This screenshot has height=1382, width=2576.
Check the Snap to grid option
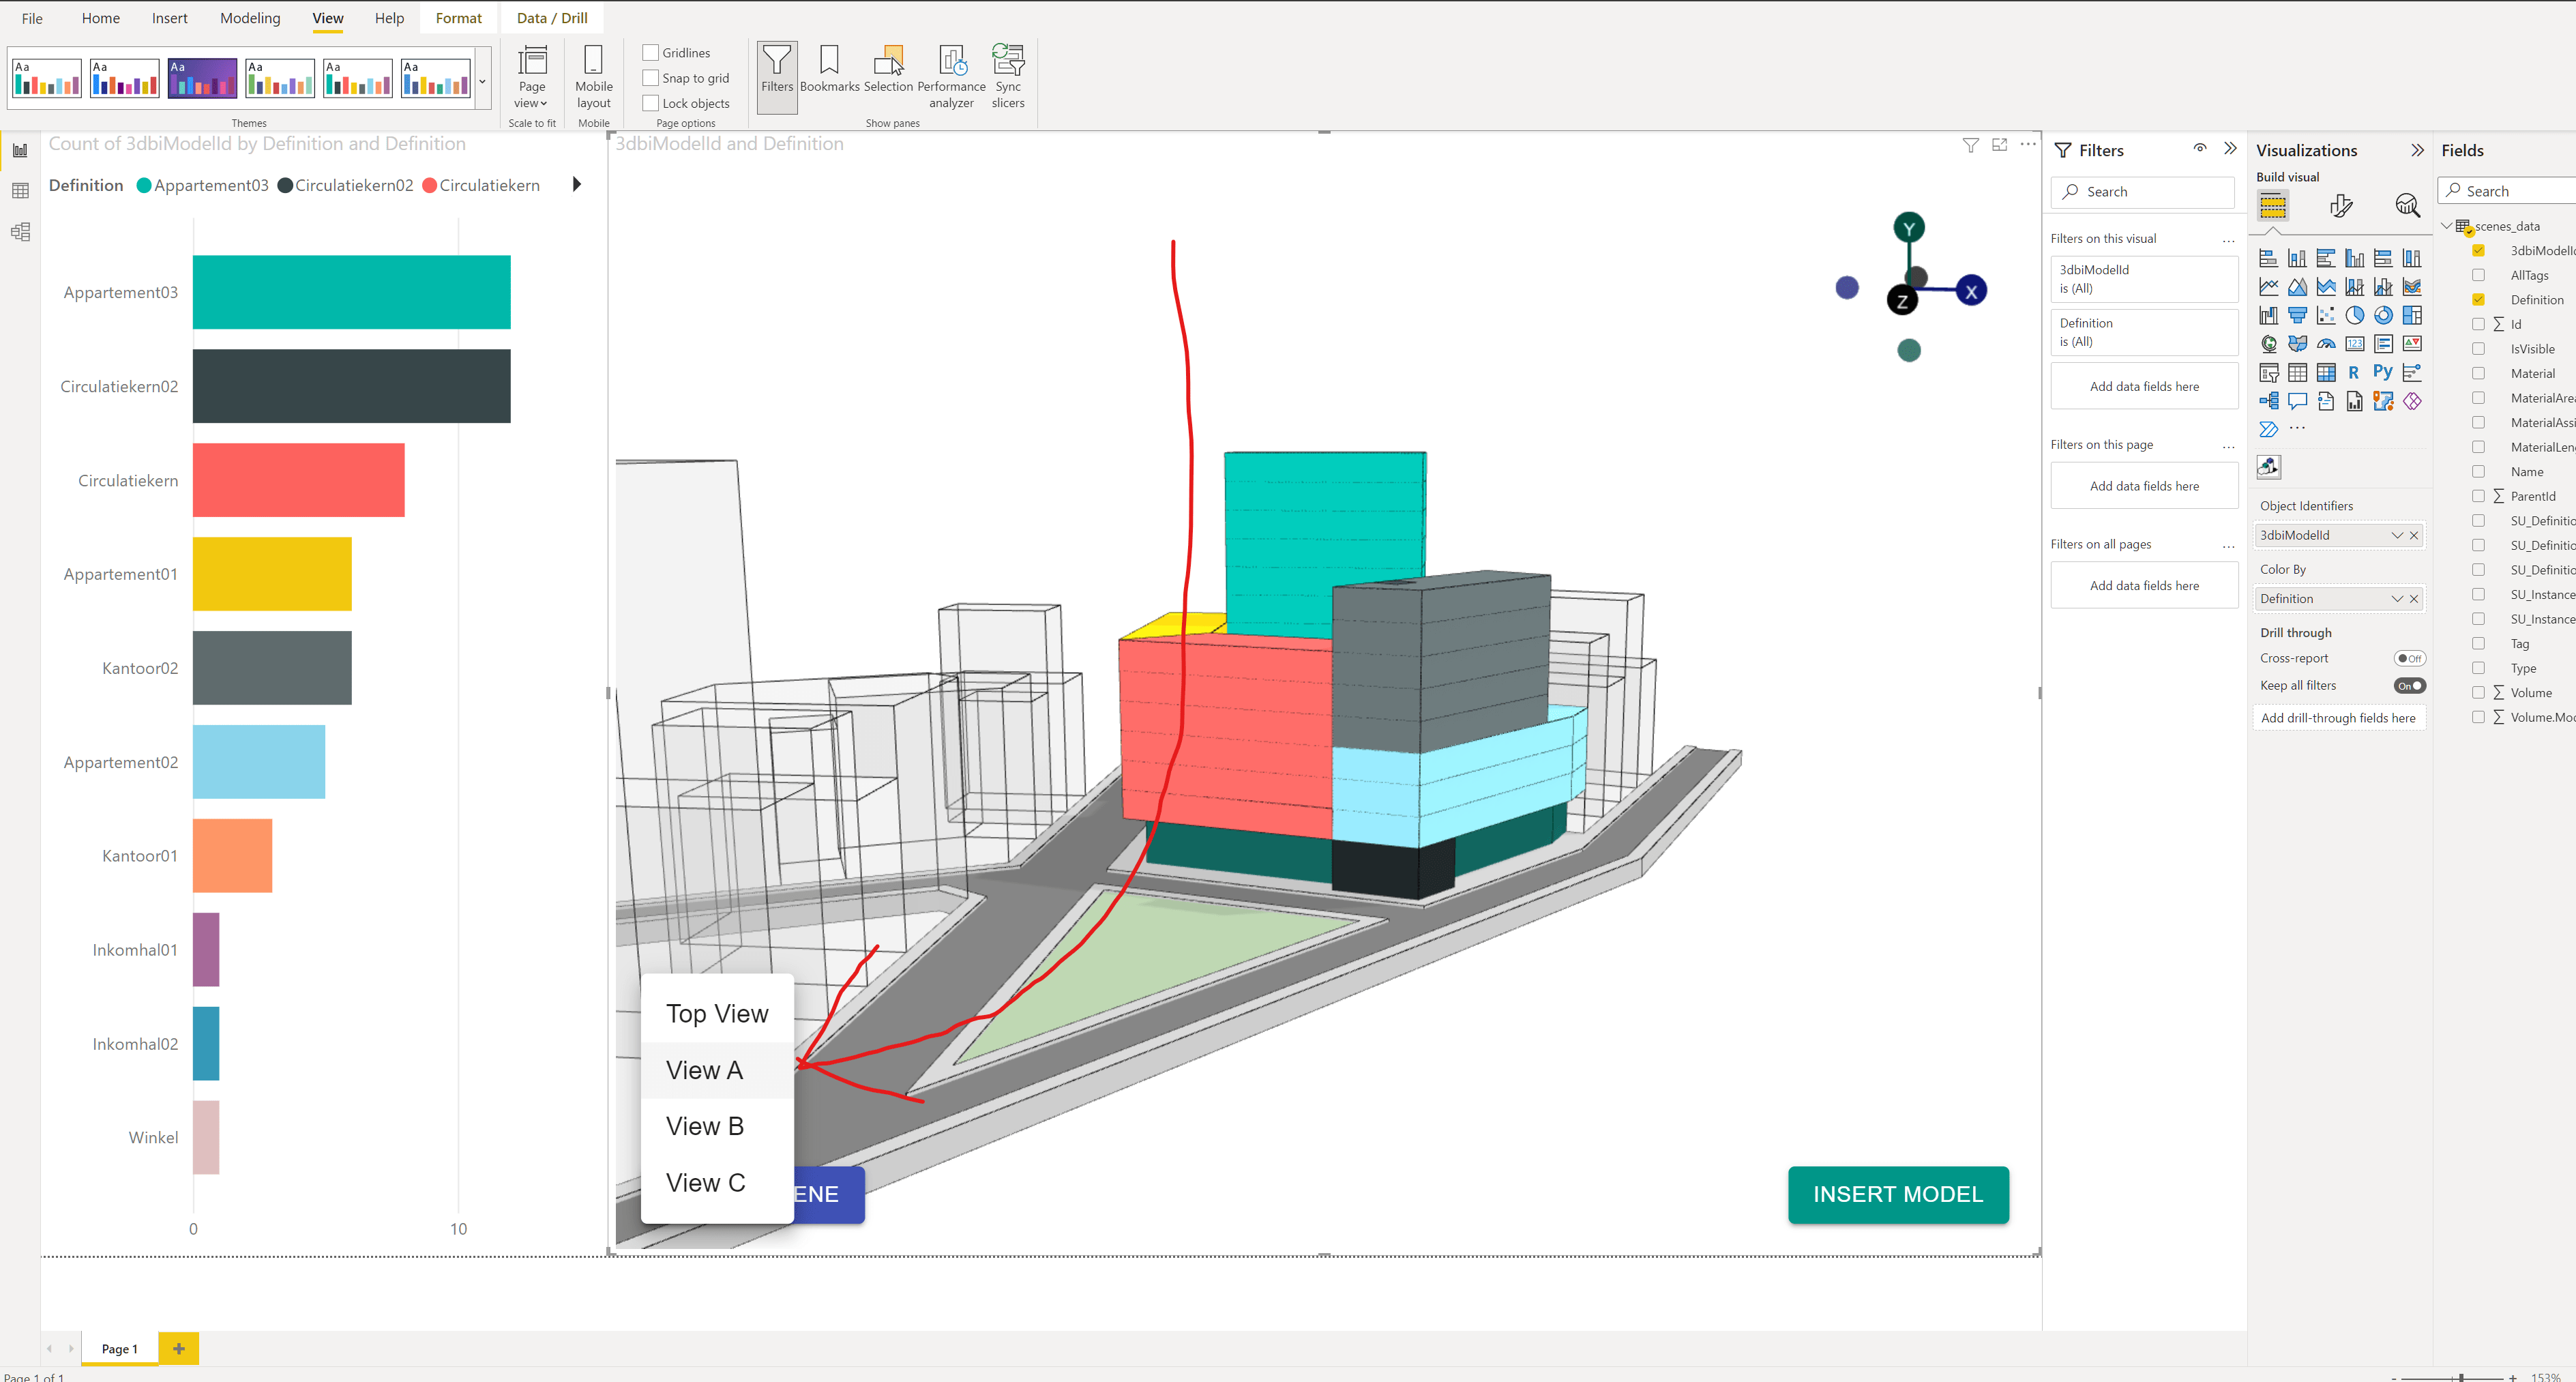[x=651, y=78]
